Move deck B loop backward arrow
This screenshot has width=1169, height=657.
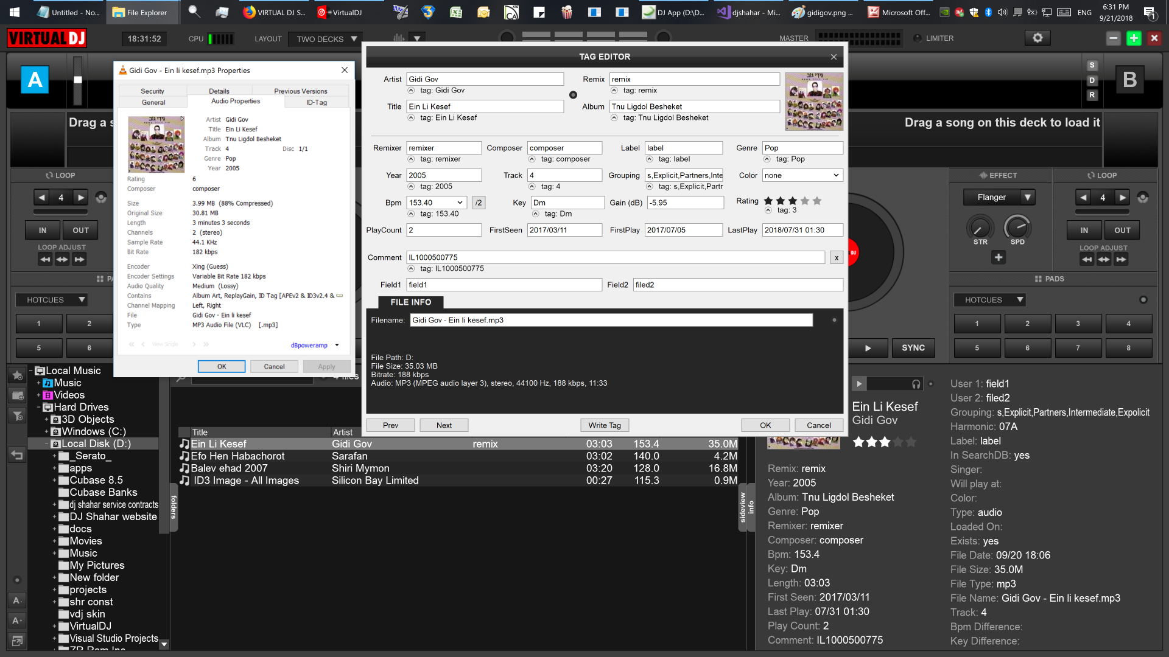click(1087, 260)
